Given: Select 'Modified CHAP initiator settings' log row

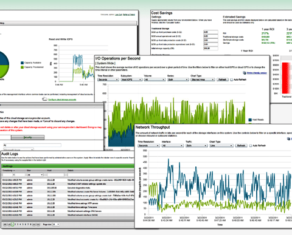Looking at the screenshot, I should click(68, 184).
